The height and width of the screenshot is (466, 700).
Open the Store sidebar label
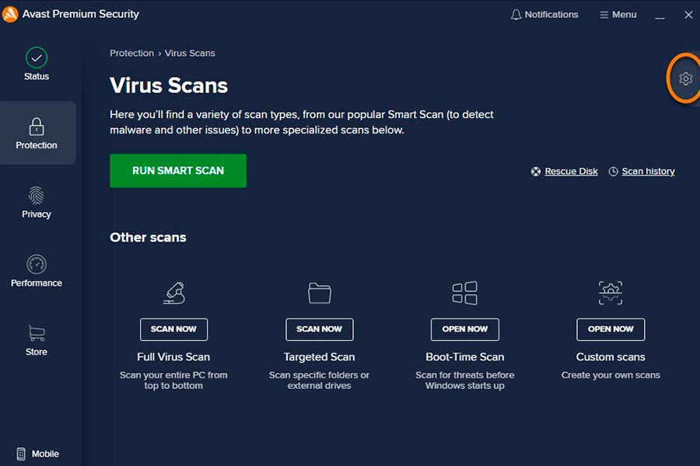tap(37, 352)
